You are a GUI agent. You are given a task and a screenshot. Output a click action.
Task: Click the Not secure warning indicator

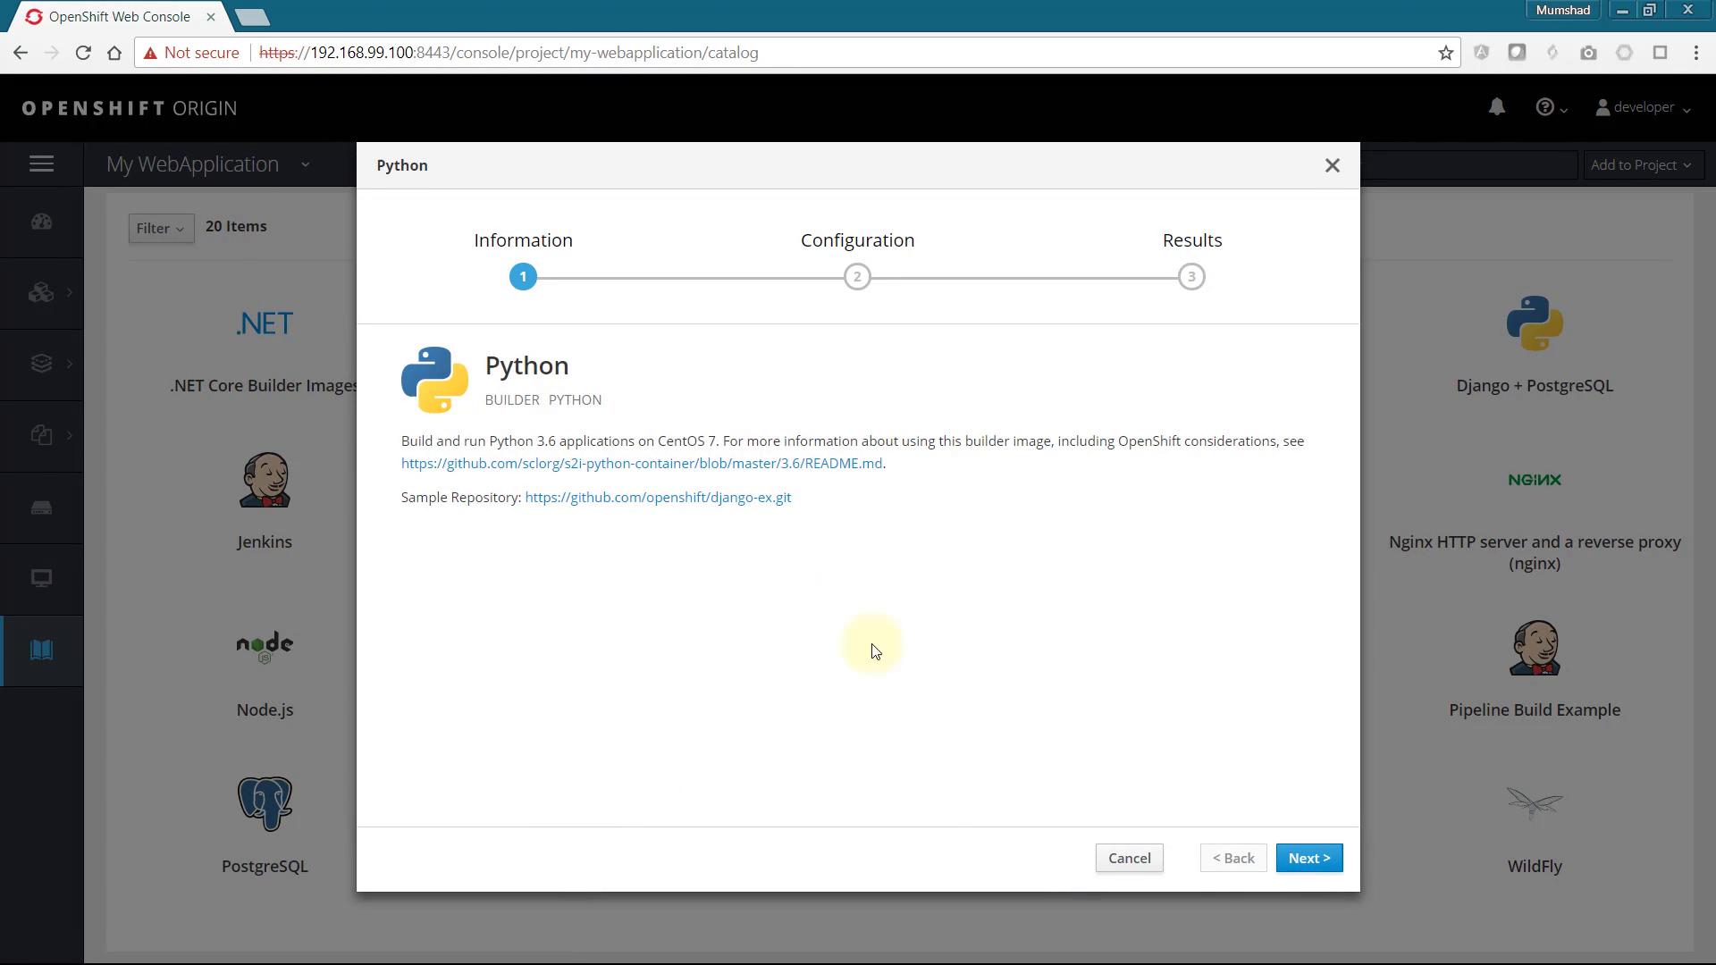(x=191, y=53)
